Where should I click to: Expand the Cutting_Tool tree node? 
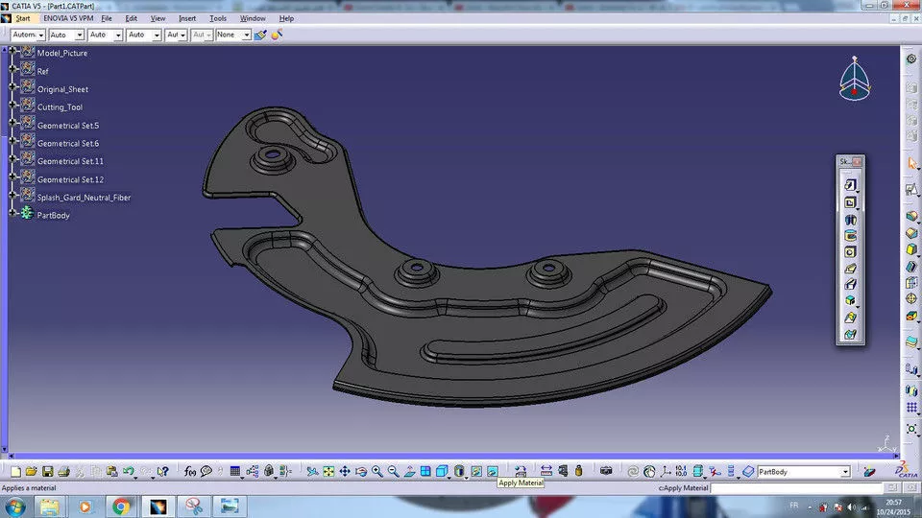[x=12, y=105]
